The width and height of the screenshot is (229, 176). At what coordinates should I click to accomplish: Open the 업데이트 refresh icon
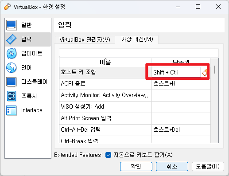coord(12,54)
